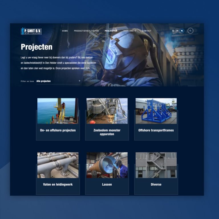Screen dimensions: 219x219
Task: Click the blue transport frame thumbnail
Action: [x=156, y=111]
